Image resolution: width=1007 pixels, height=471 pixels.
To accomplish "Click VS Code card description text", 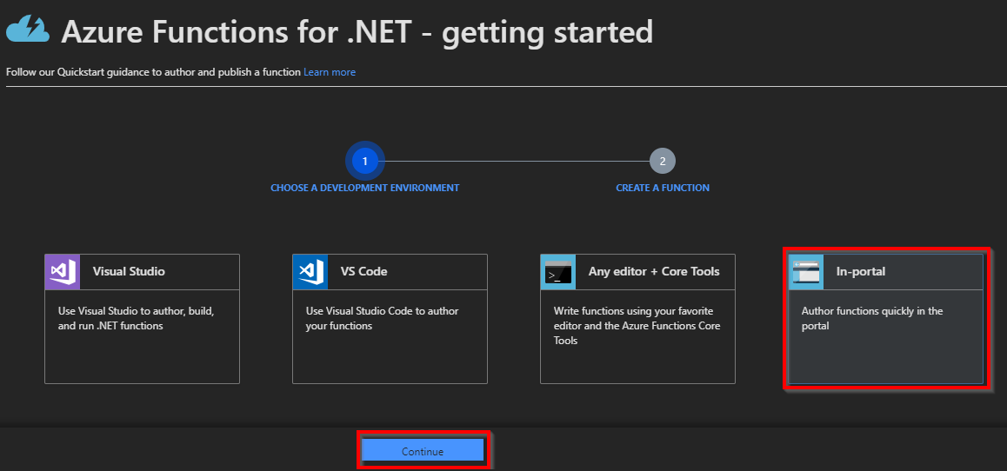I will [x=382, y=318].
